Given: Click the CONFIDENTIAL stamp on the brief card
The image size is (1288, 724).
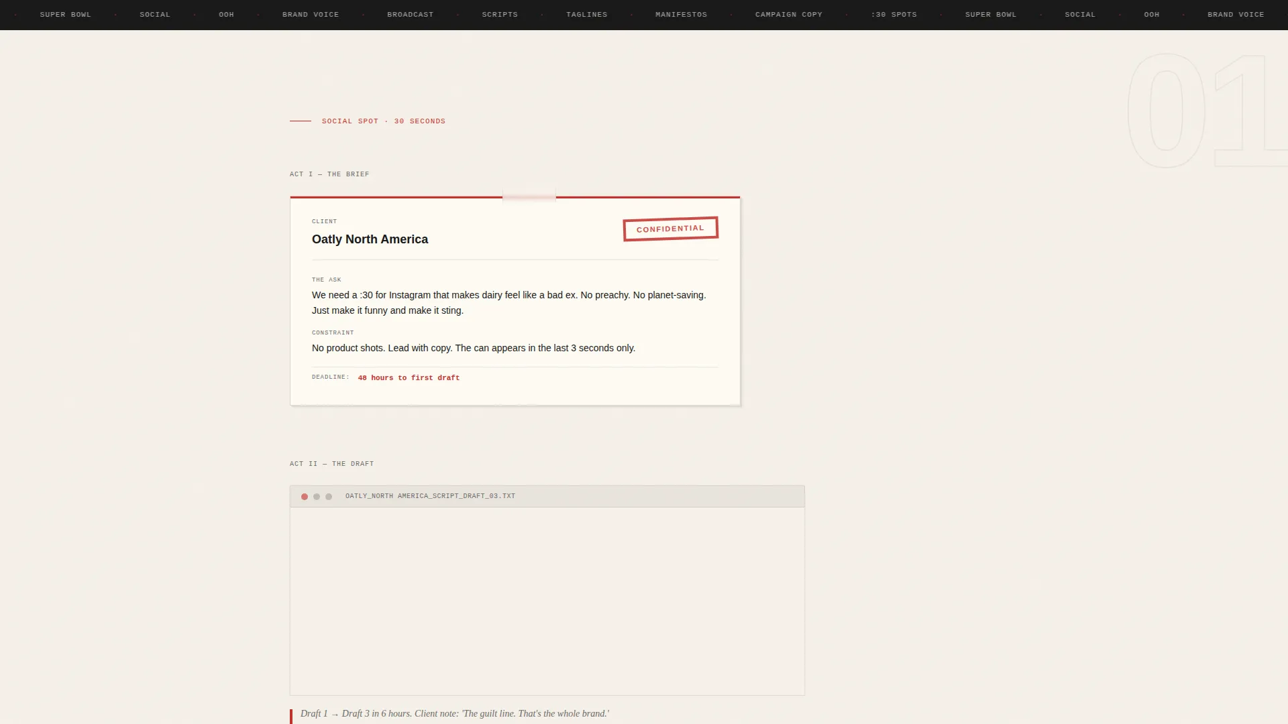Looking at the screenshot, I should click(670, 229).
